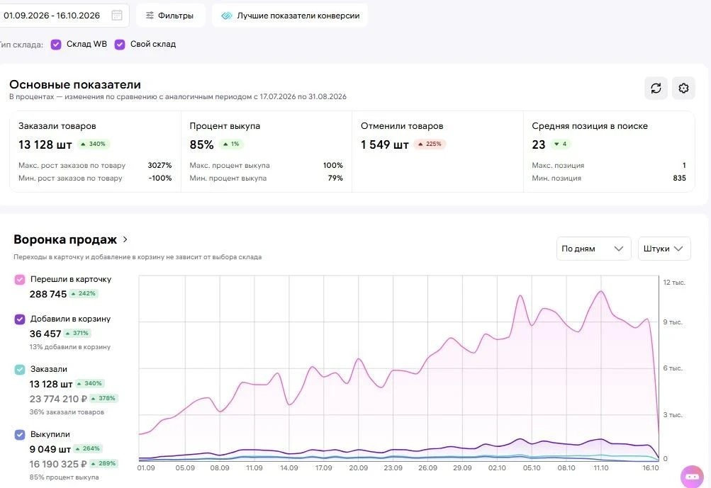This screenshot has height=488, width=711.
Task: Uncheck the Свой склад warehouse checkbox
Action: [120, 45]
